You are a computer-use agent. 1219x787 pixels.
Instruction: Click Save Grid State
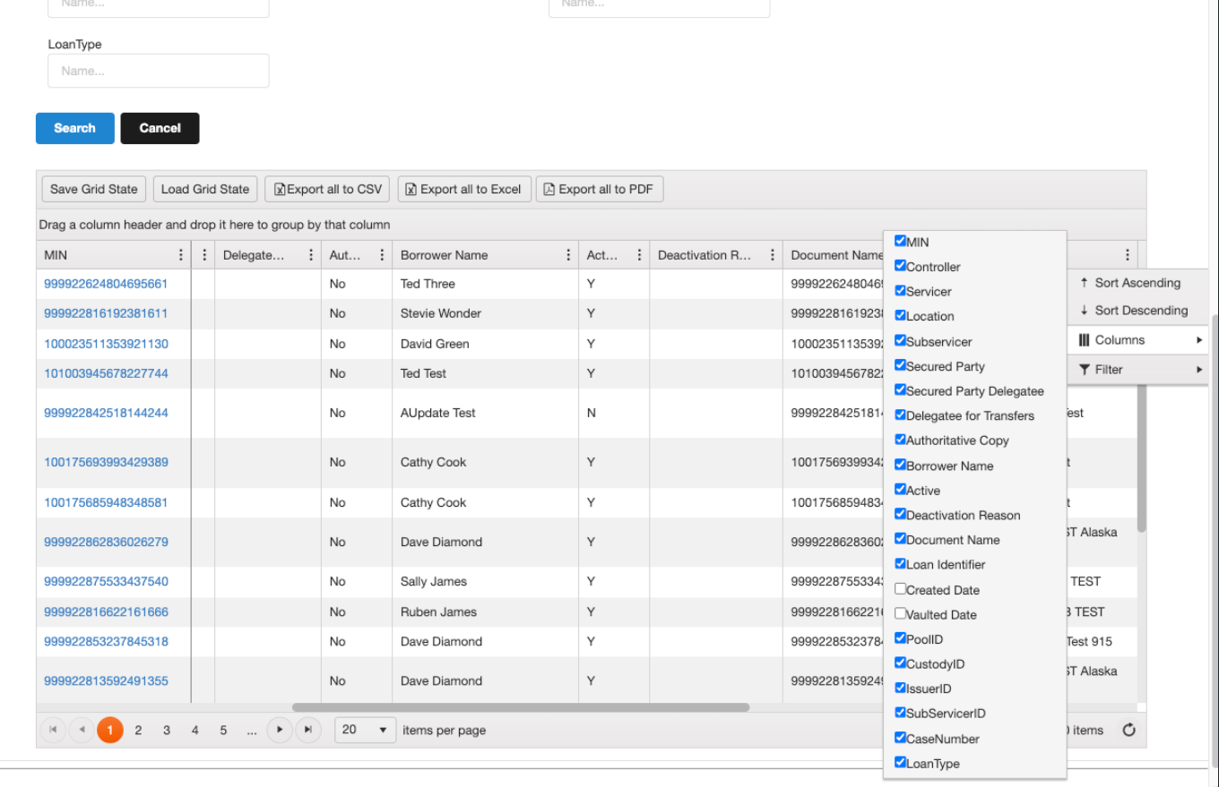94,189
